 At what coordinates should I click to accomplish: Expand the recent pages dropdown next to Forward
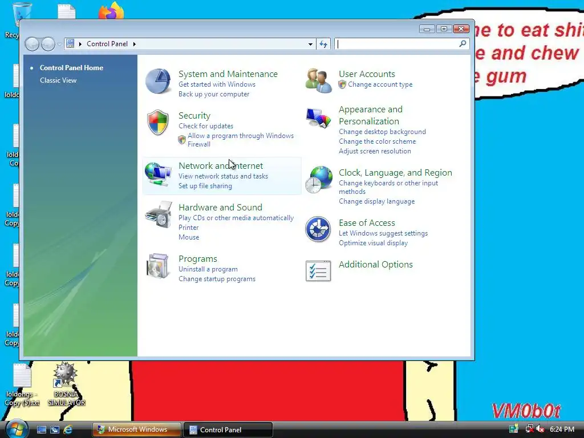coord(59,44)
